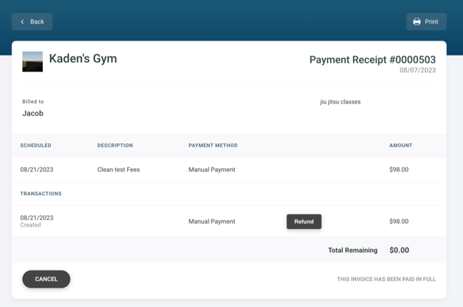This screenshot has width=463, height=307.
Task: Click the Kaden's Gym logo thumbnail
Action: 32,61
